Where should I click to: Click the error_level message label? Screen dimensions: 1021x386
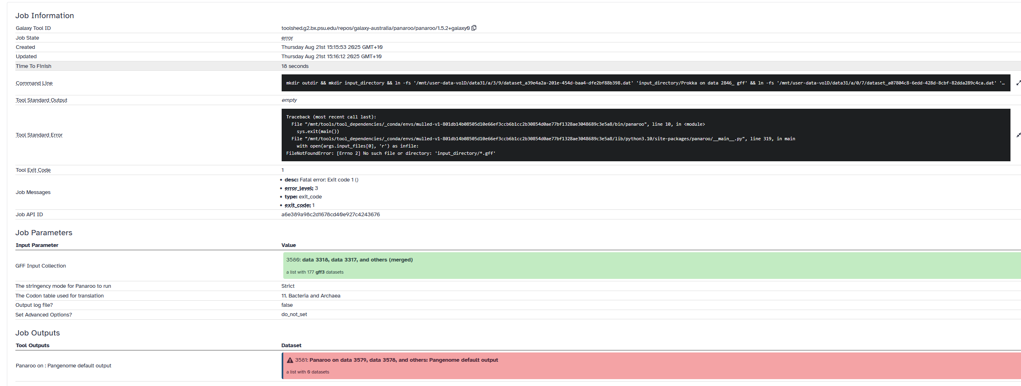299,188
